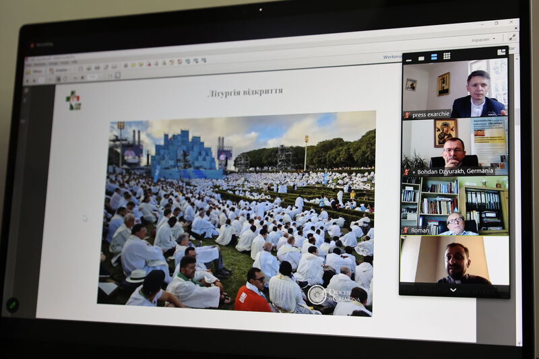Click the Літургія відкриття slide title
This screenshot has height=359, width=539.
(x=245, y=92)
